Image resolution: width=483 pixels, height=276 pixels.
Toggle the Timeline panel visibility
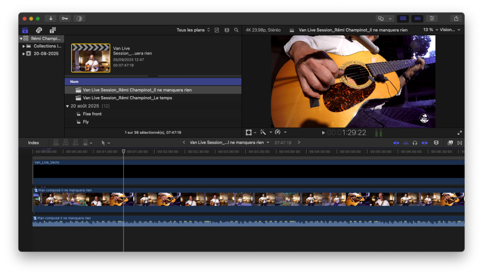pyautogui.click(x=417, y=18)
